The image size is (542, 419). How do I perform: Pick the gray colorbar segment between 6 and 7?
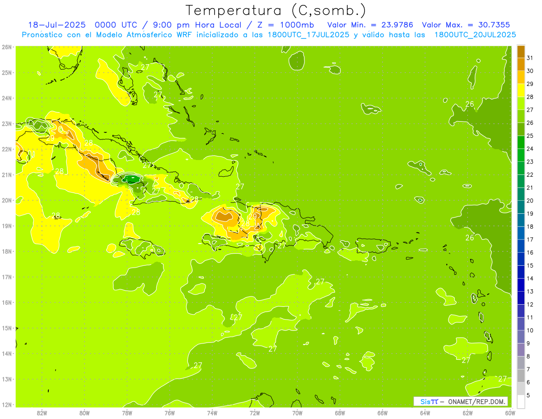click(521, 376)
